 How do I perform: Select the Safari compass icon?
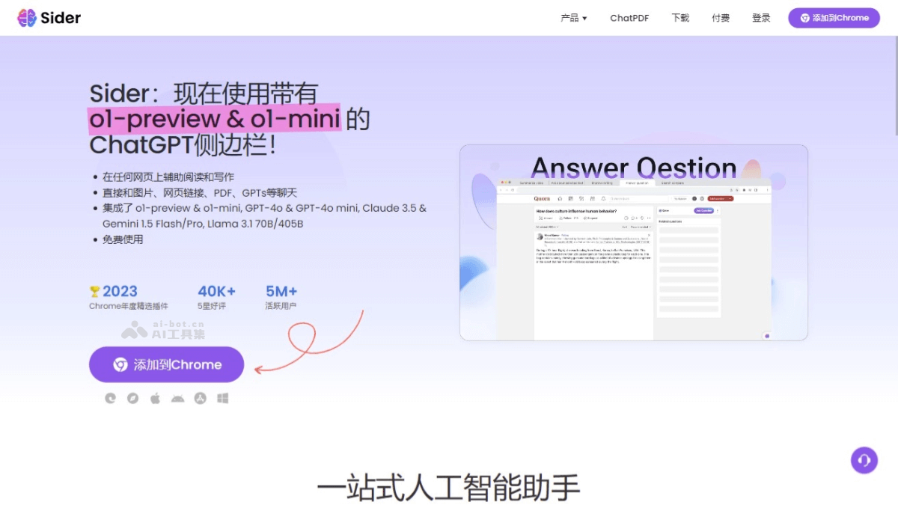[132, 398]
